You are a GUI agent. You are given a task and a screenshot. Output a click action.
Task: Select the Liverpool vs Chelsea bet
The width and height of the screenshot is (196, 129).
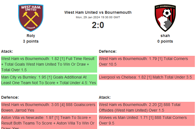tap(146, 77)
